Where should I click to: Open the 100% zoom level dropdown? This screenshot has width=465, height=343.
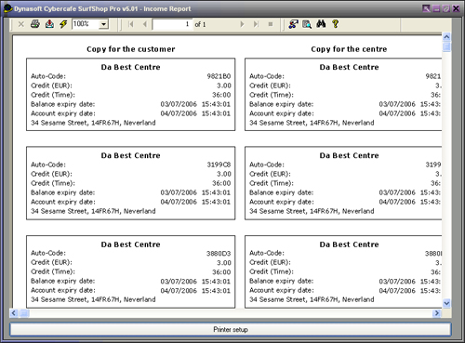pyautogui.click(x=104, y=24)
